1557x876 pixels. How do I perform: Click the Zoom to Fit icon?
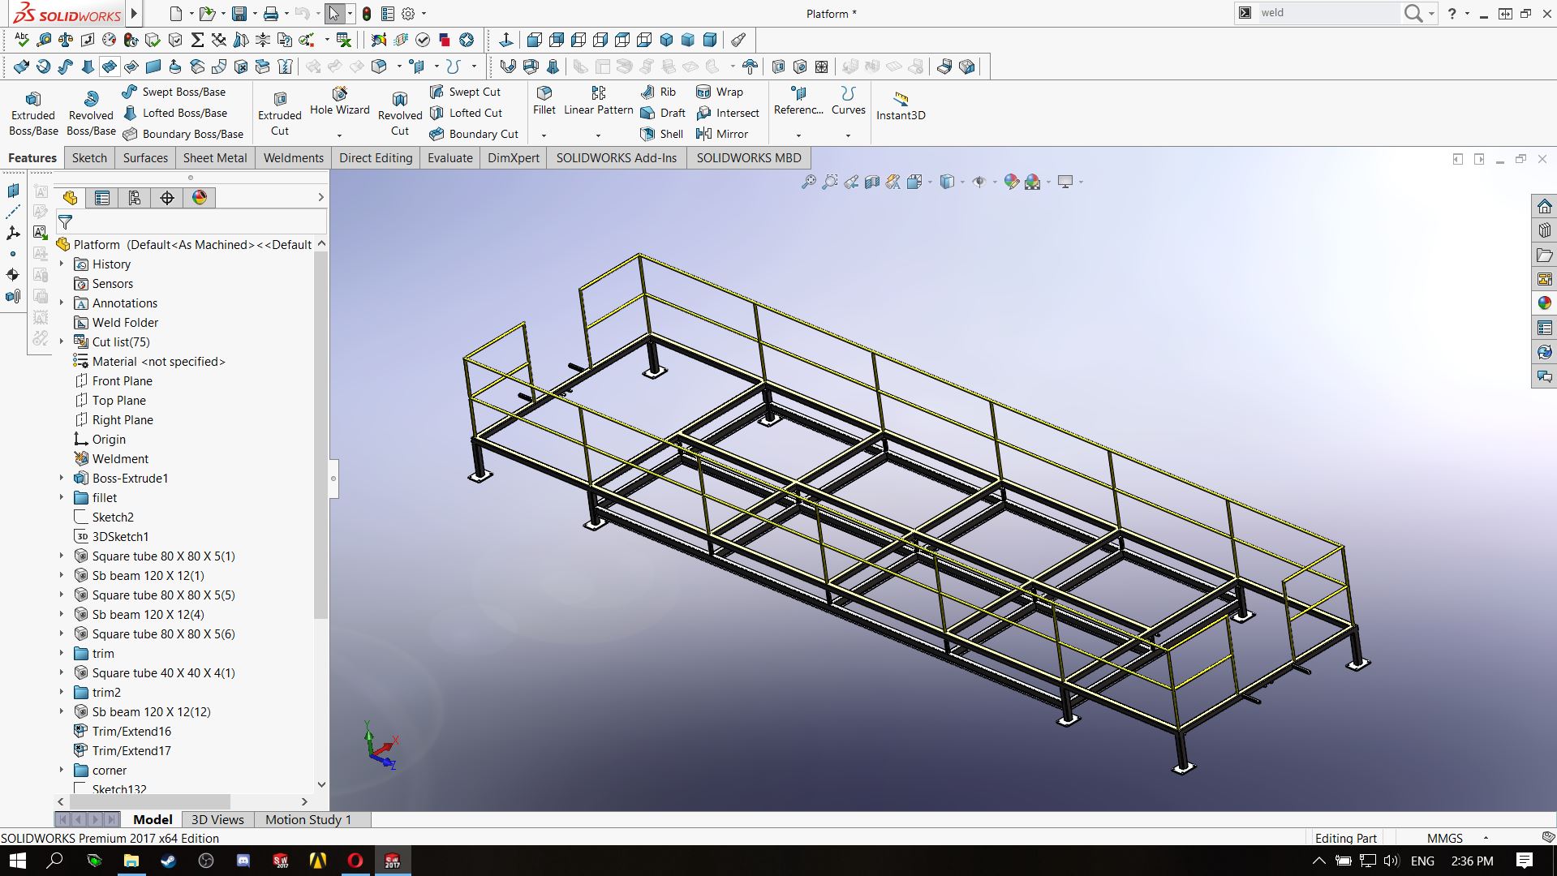(x=808, y=182)
